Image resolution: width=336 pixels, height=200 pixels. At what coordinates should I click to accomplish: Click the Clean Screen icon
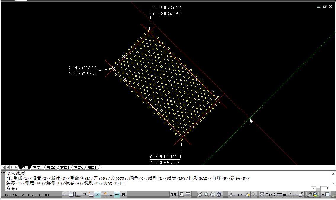[327, 194]
